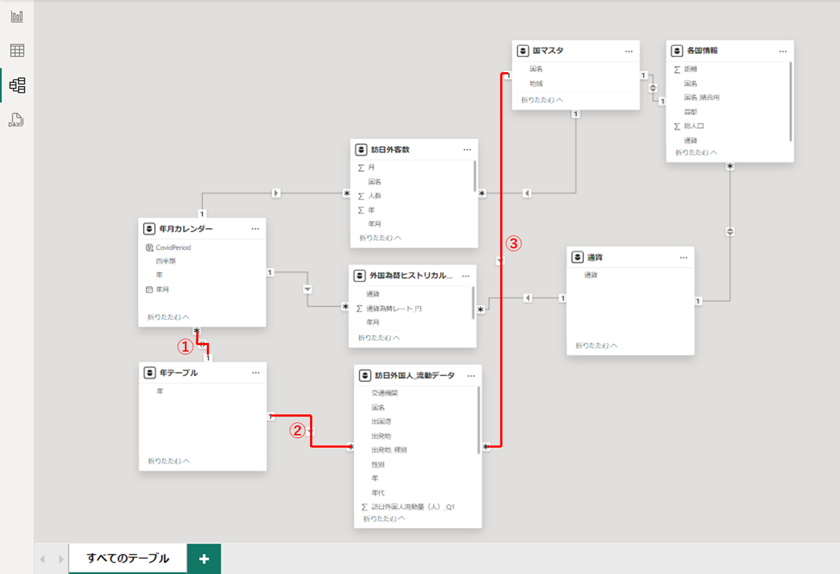
Task: Open more options for 訪日外国人_流動データ table
Action: point(471,376)
